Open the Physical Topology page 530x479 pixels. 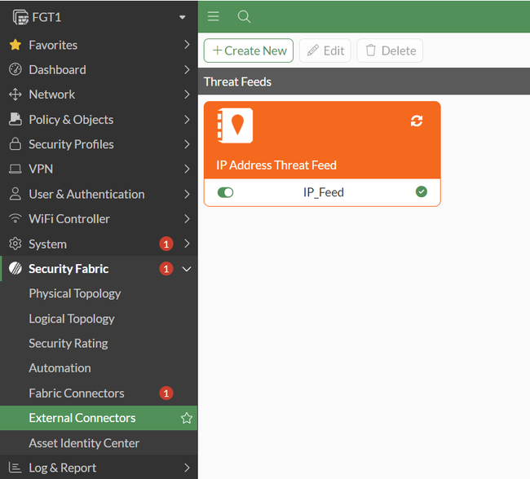click(x=75, y=293)
